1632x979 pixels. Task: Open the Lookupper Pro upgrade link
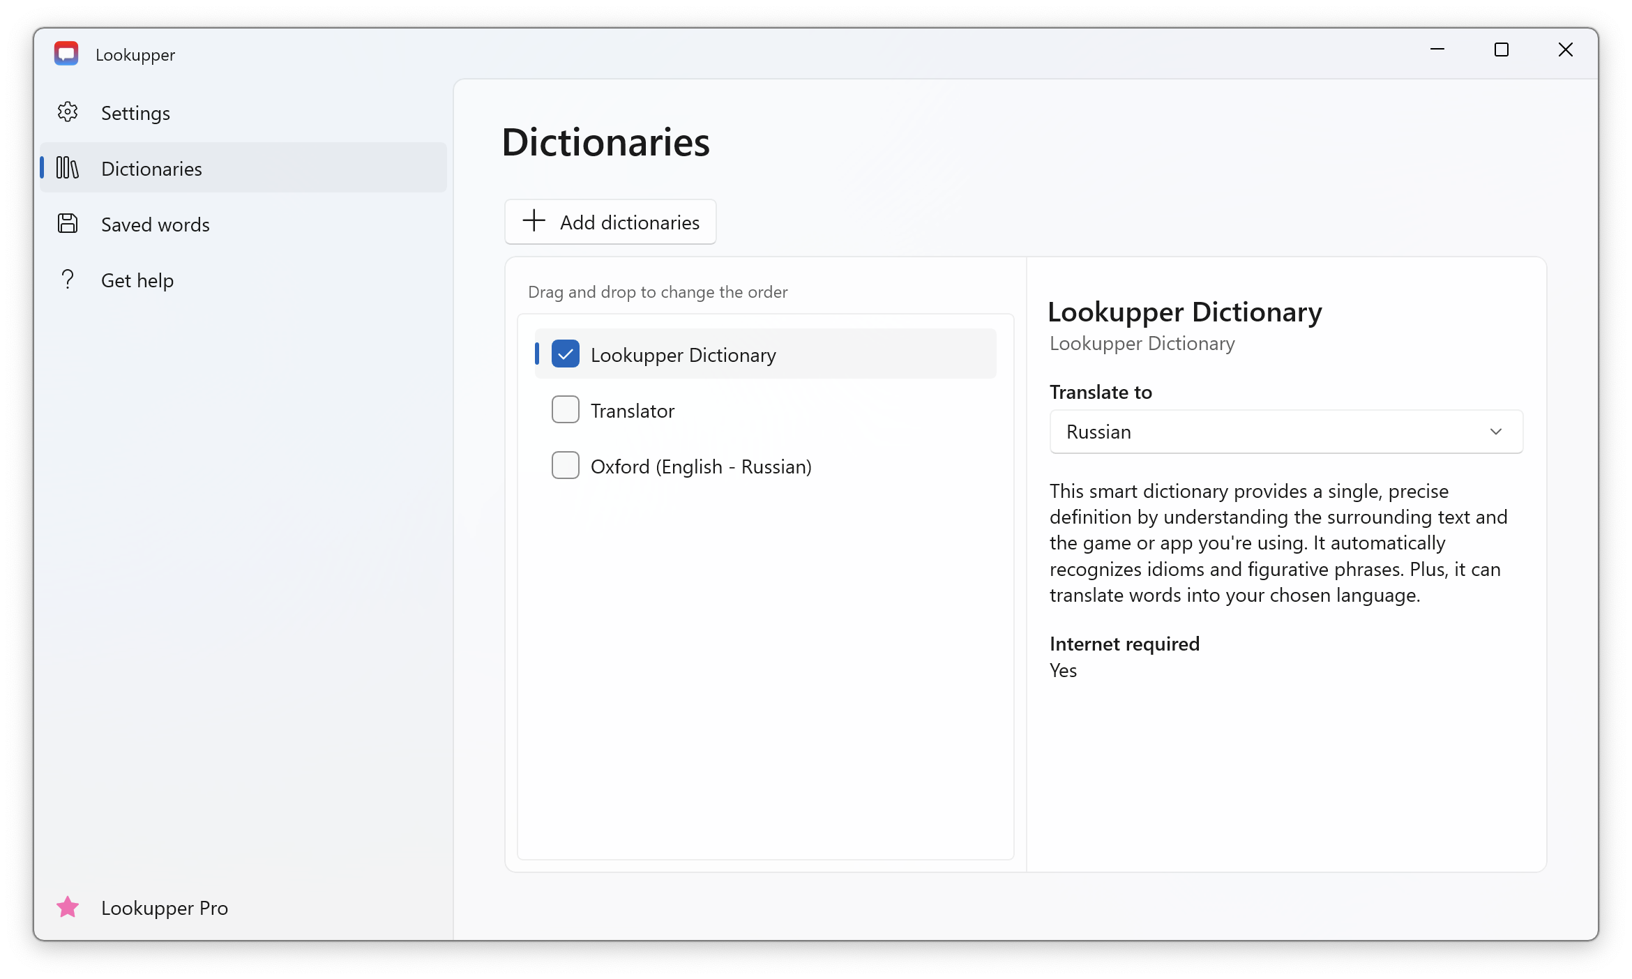[165, 908]
